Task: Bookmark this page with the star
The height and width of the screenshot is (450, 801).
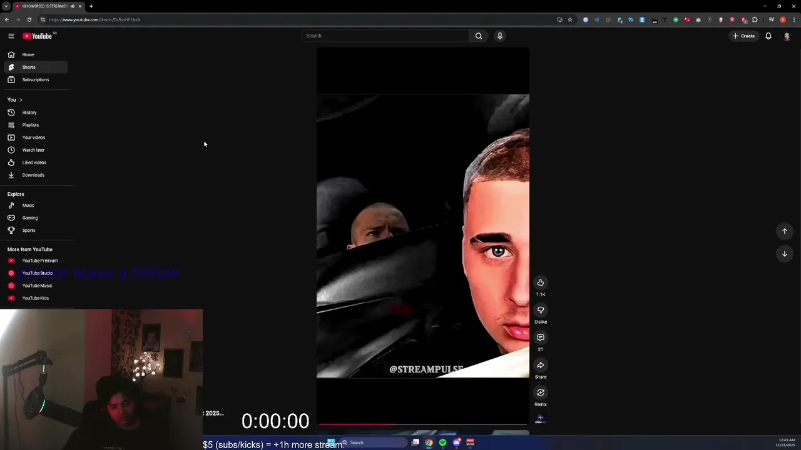Action: click(x=570, y=19)
